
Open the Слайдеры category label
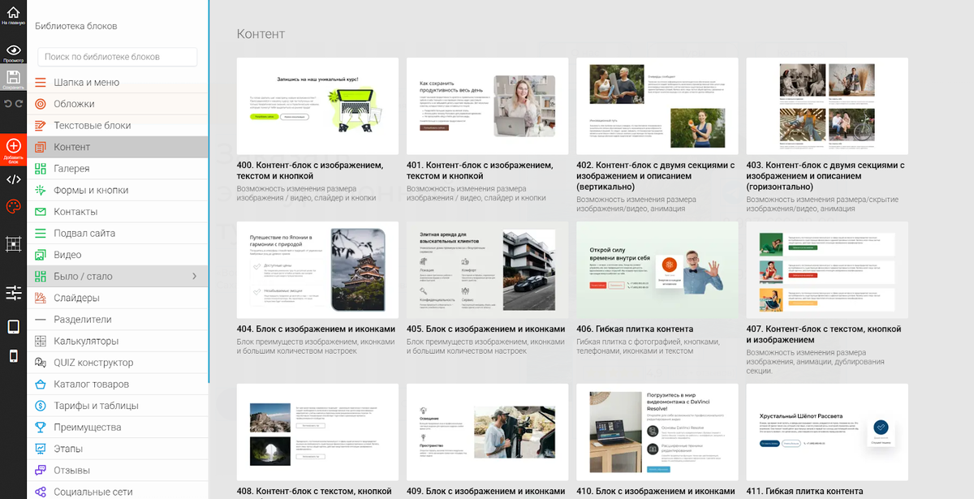[76, 298]
